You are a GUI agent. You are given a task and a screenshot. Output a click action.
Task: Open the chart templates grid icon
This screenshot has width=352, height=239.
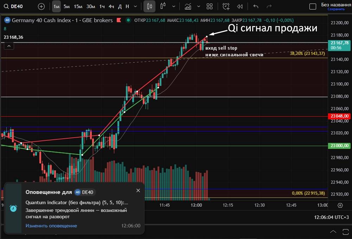210,6
